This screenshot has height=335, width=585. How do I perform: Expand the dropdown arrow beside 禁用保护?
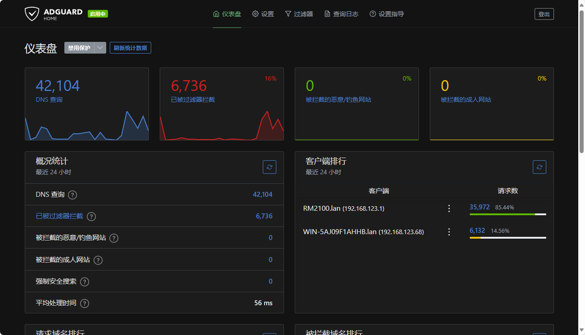tap(100, 48)
